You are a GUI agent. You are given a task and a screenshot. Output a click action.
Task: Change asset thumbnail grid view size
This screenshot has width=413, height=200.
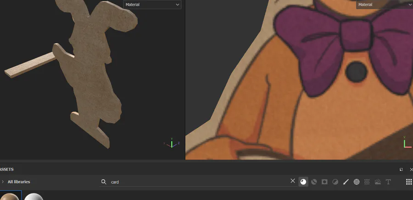coord(409,182)
